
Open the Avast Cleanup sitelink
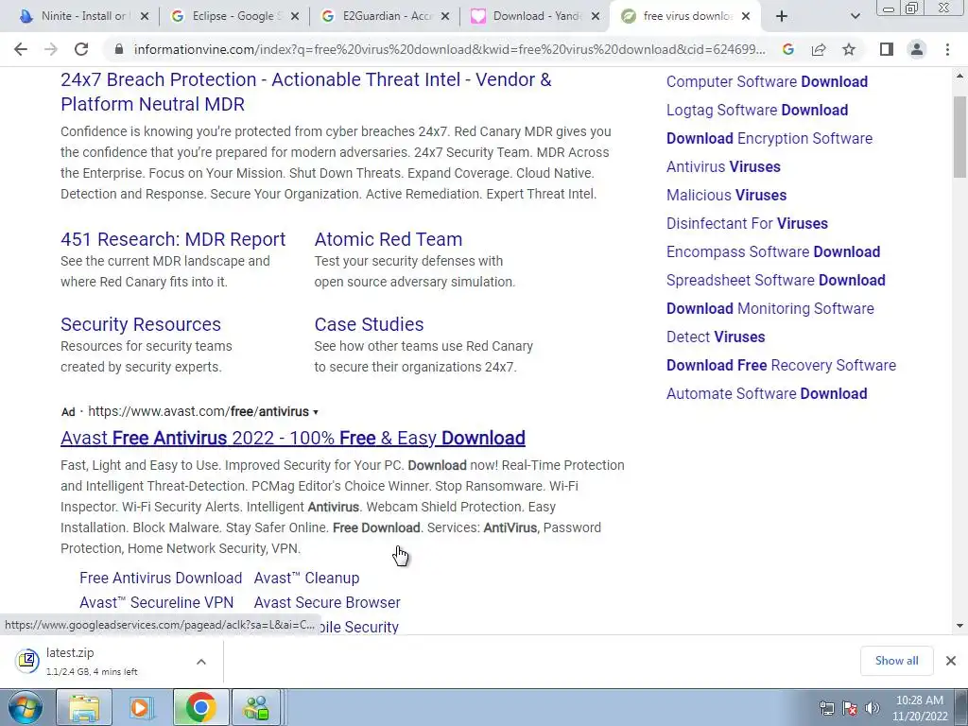[306, 578]
